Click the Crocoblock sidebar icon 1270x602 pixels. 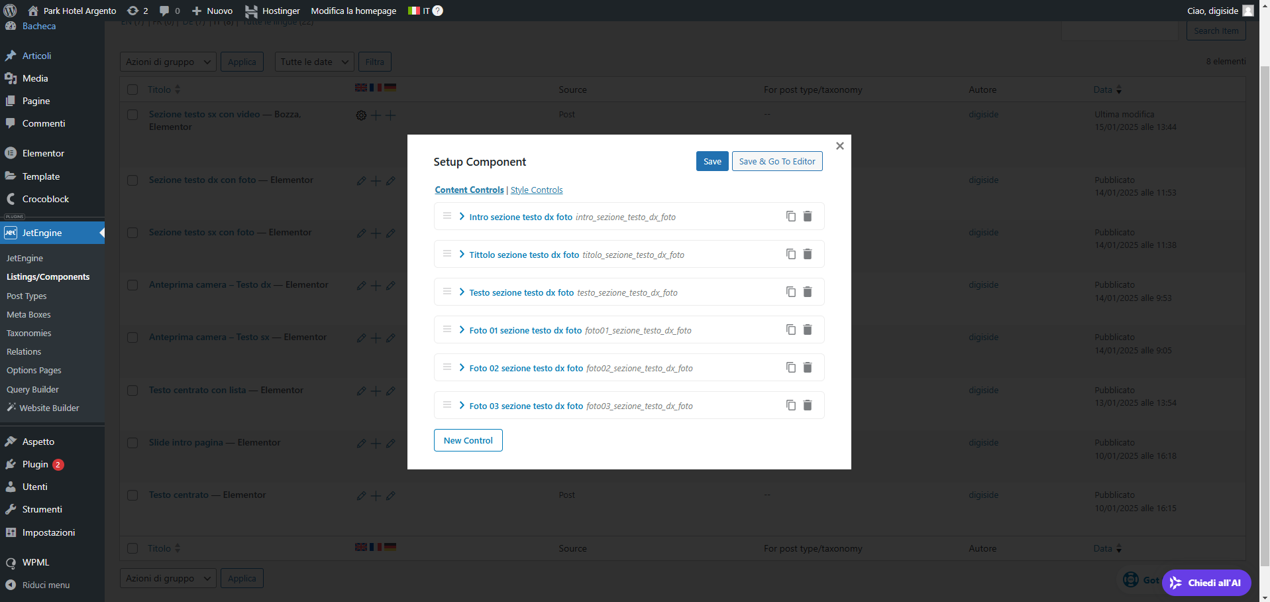(x=11, y=199)
